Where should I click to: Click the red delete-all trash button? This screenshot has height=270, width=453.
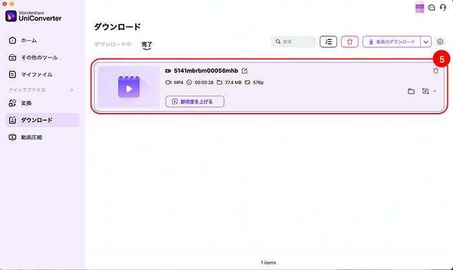(349, 41)
